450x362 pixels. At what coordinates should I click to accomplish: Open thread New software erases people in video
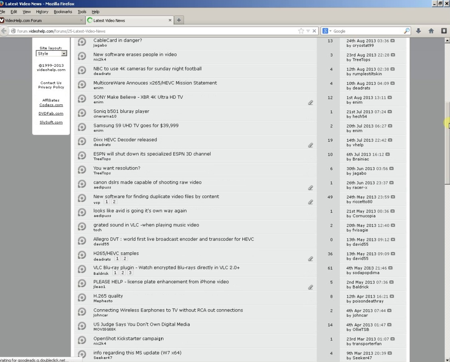coord(135,54)
